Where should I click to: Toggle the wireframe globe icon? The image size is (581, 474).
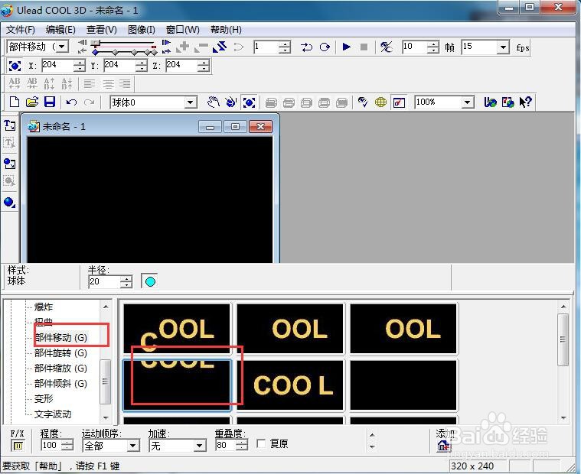click(x=380, y=102)
